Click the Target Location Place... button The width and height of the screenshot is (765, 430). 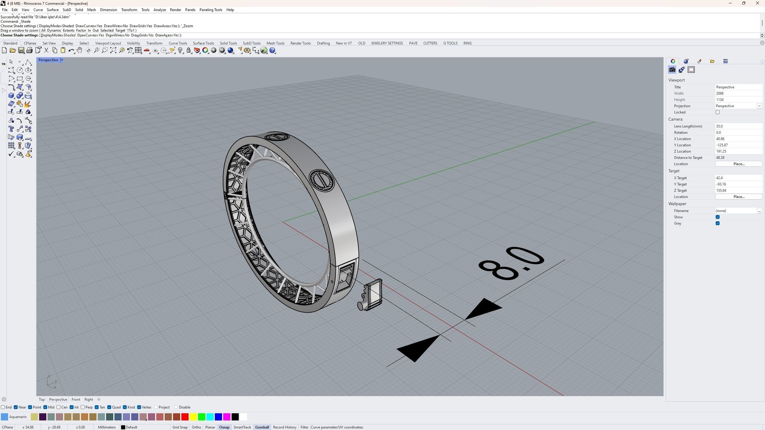coord(739,197)
